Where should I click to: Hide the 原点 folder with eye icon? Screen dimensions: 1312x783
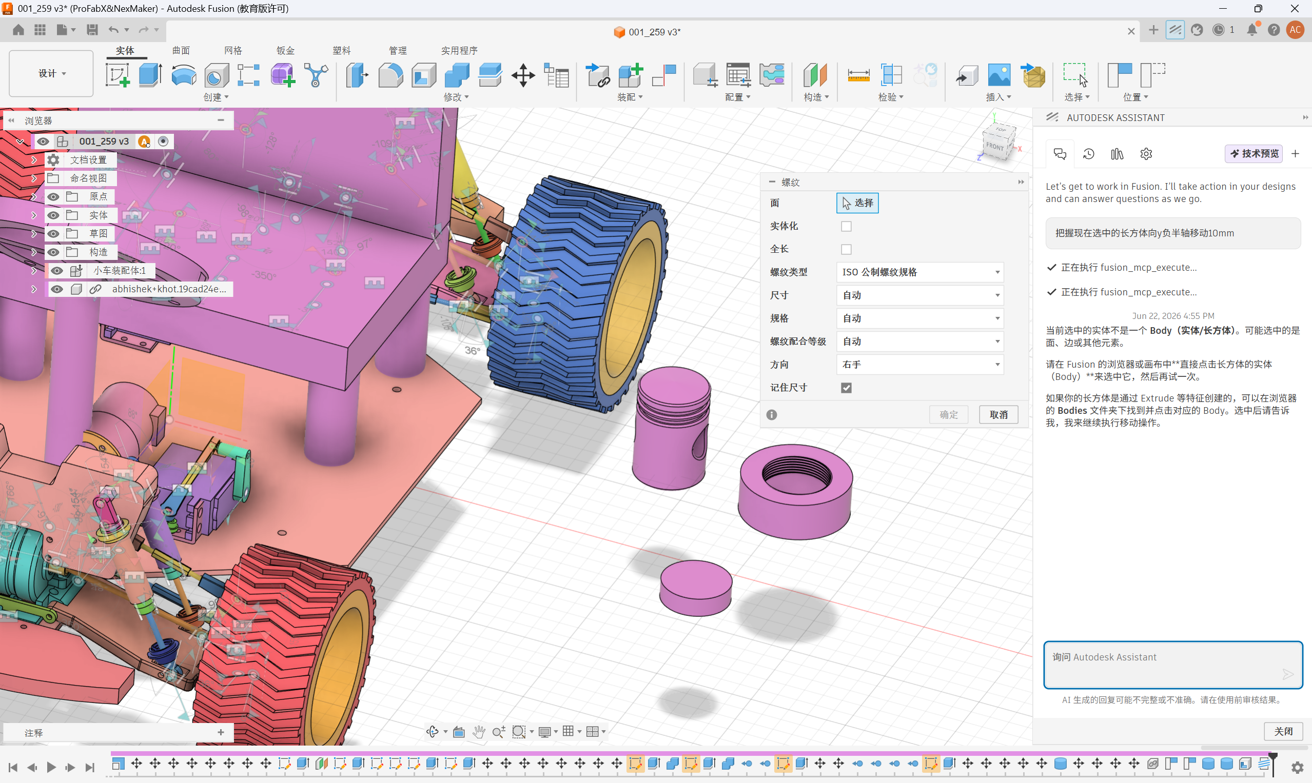(53, 197)
